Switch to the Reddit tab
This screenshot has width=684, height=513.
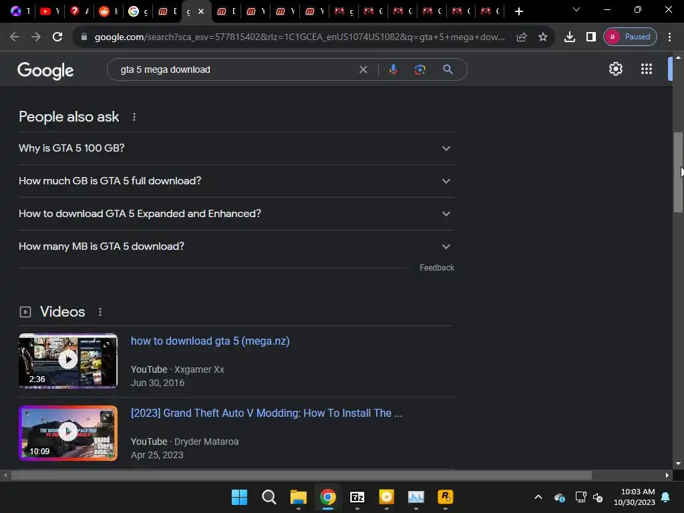coord(109,11)
